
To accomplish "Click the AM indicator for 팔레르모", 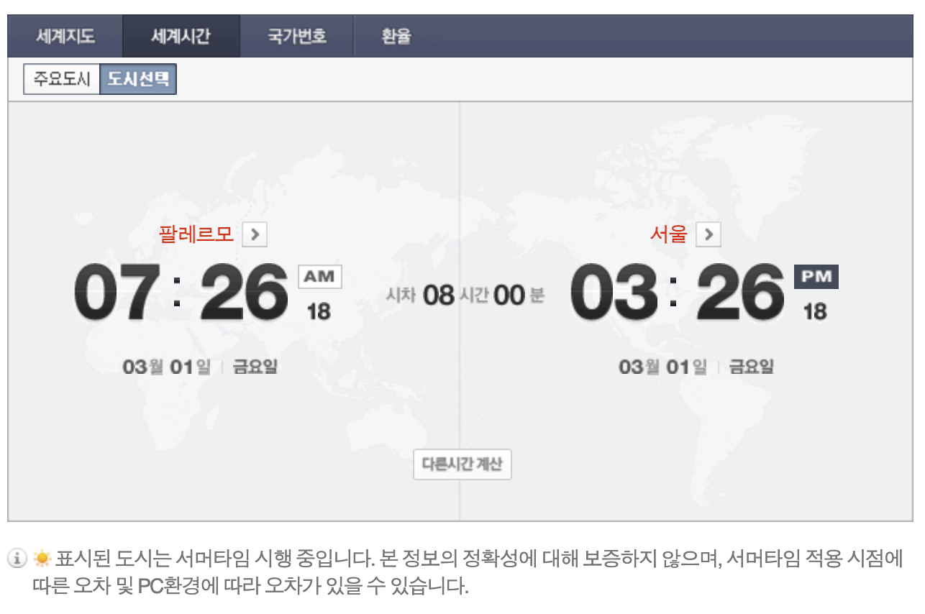I will coord(320,277).
